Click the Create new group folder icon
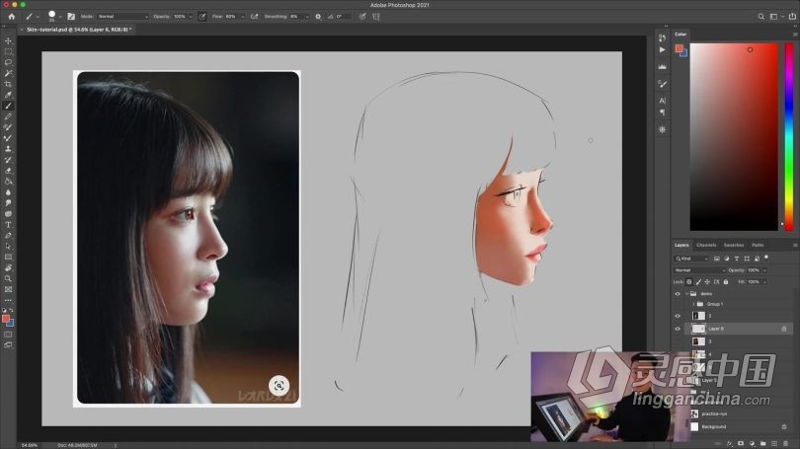This screenshot has height=449, width=800. (x=762, y=443)
